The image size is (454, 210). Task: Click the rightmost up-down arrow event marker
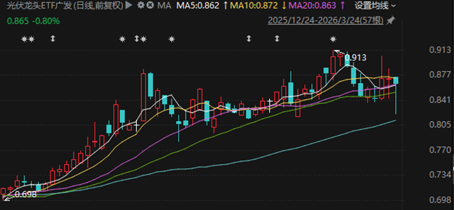tap(277, 38)
